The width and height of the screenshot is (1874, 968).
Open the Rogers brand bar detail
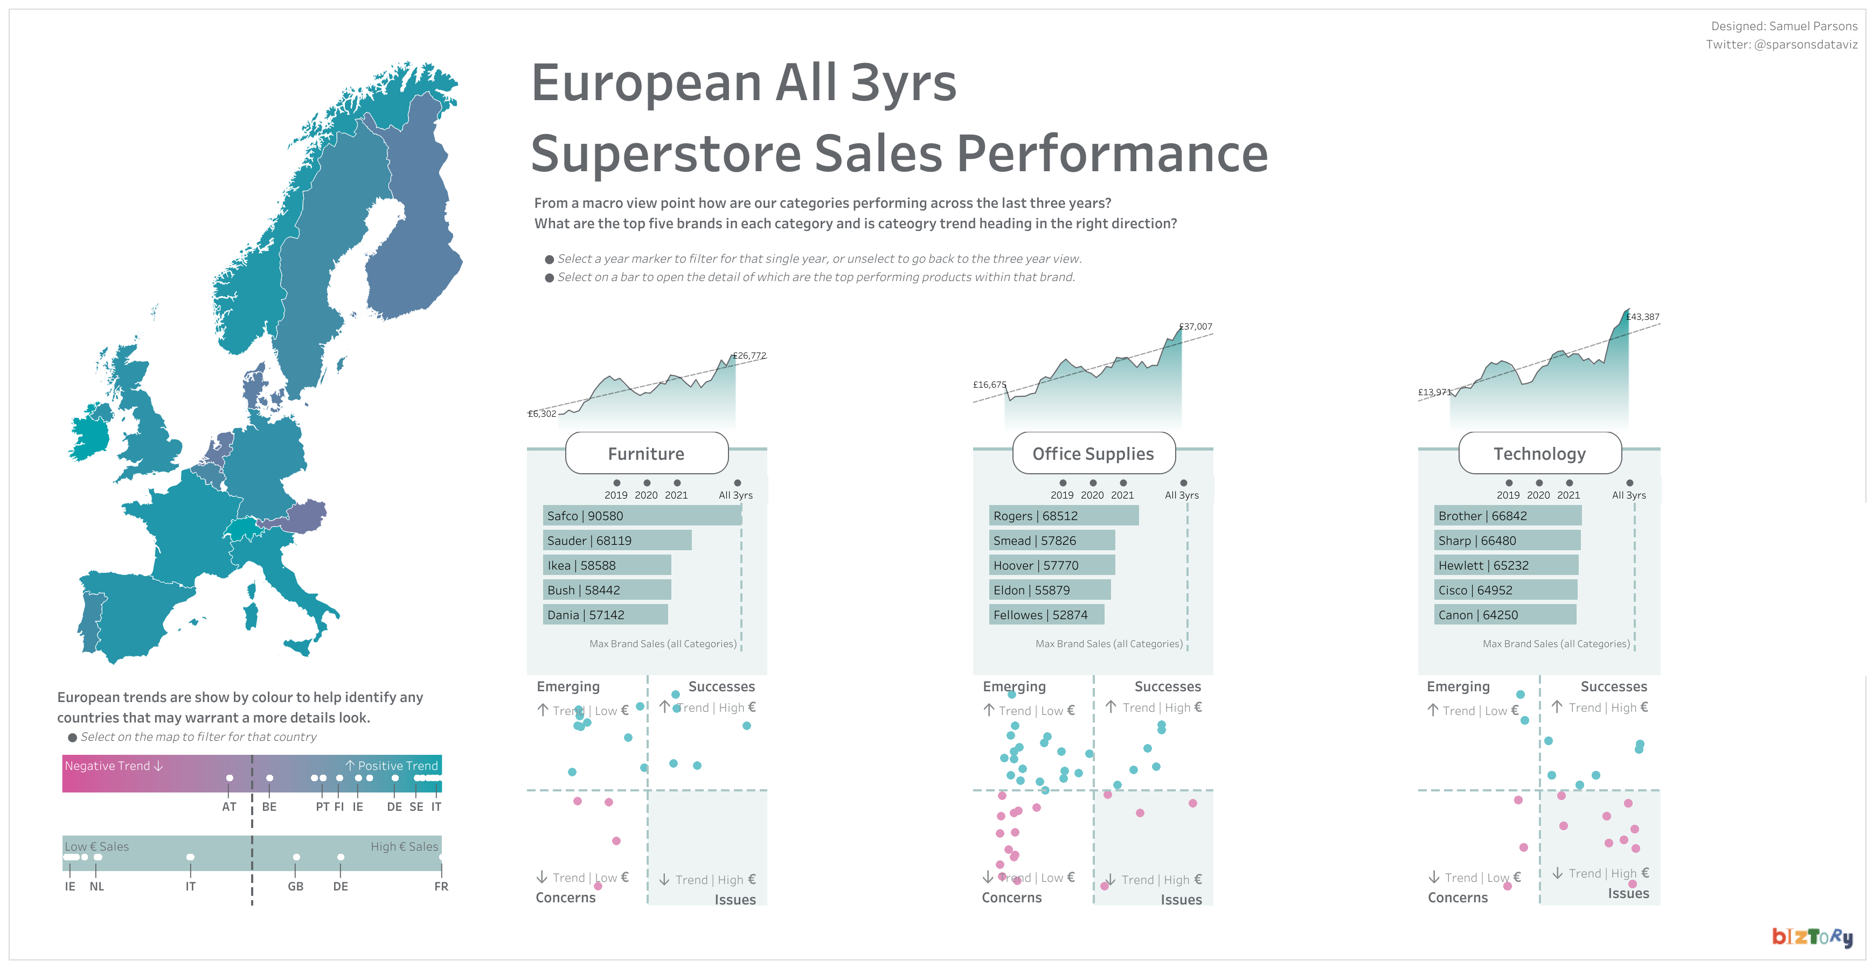pos(1063,516)
